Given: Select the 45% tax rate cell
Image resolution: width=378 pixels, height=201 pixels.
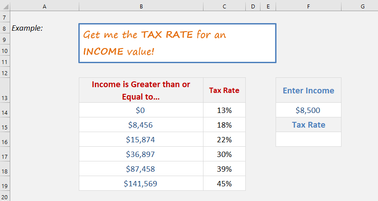Looking at the screenshot, I should click(224, 183).
